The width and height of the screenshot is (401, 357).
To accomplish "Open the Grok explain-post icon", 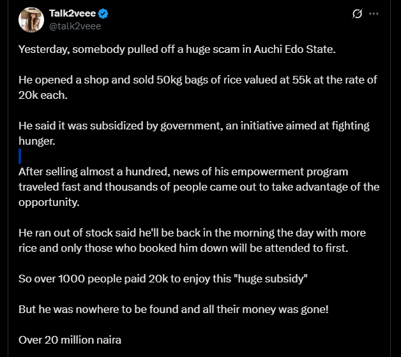I will pos(357,14).
